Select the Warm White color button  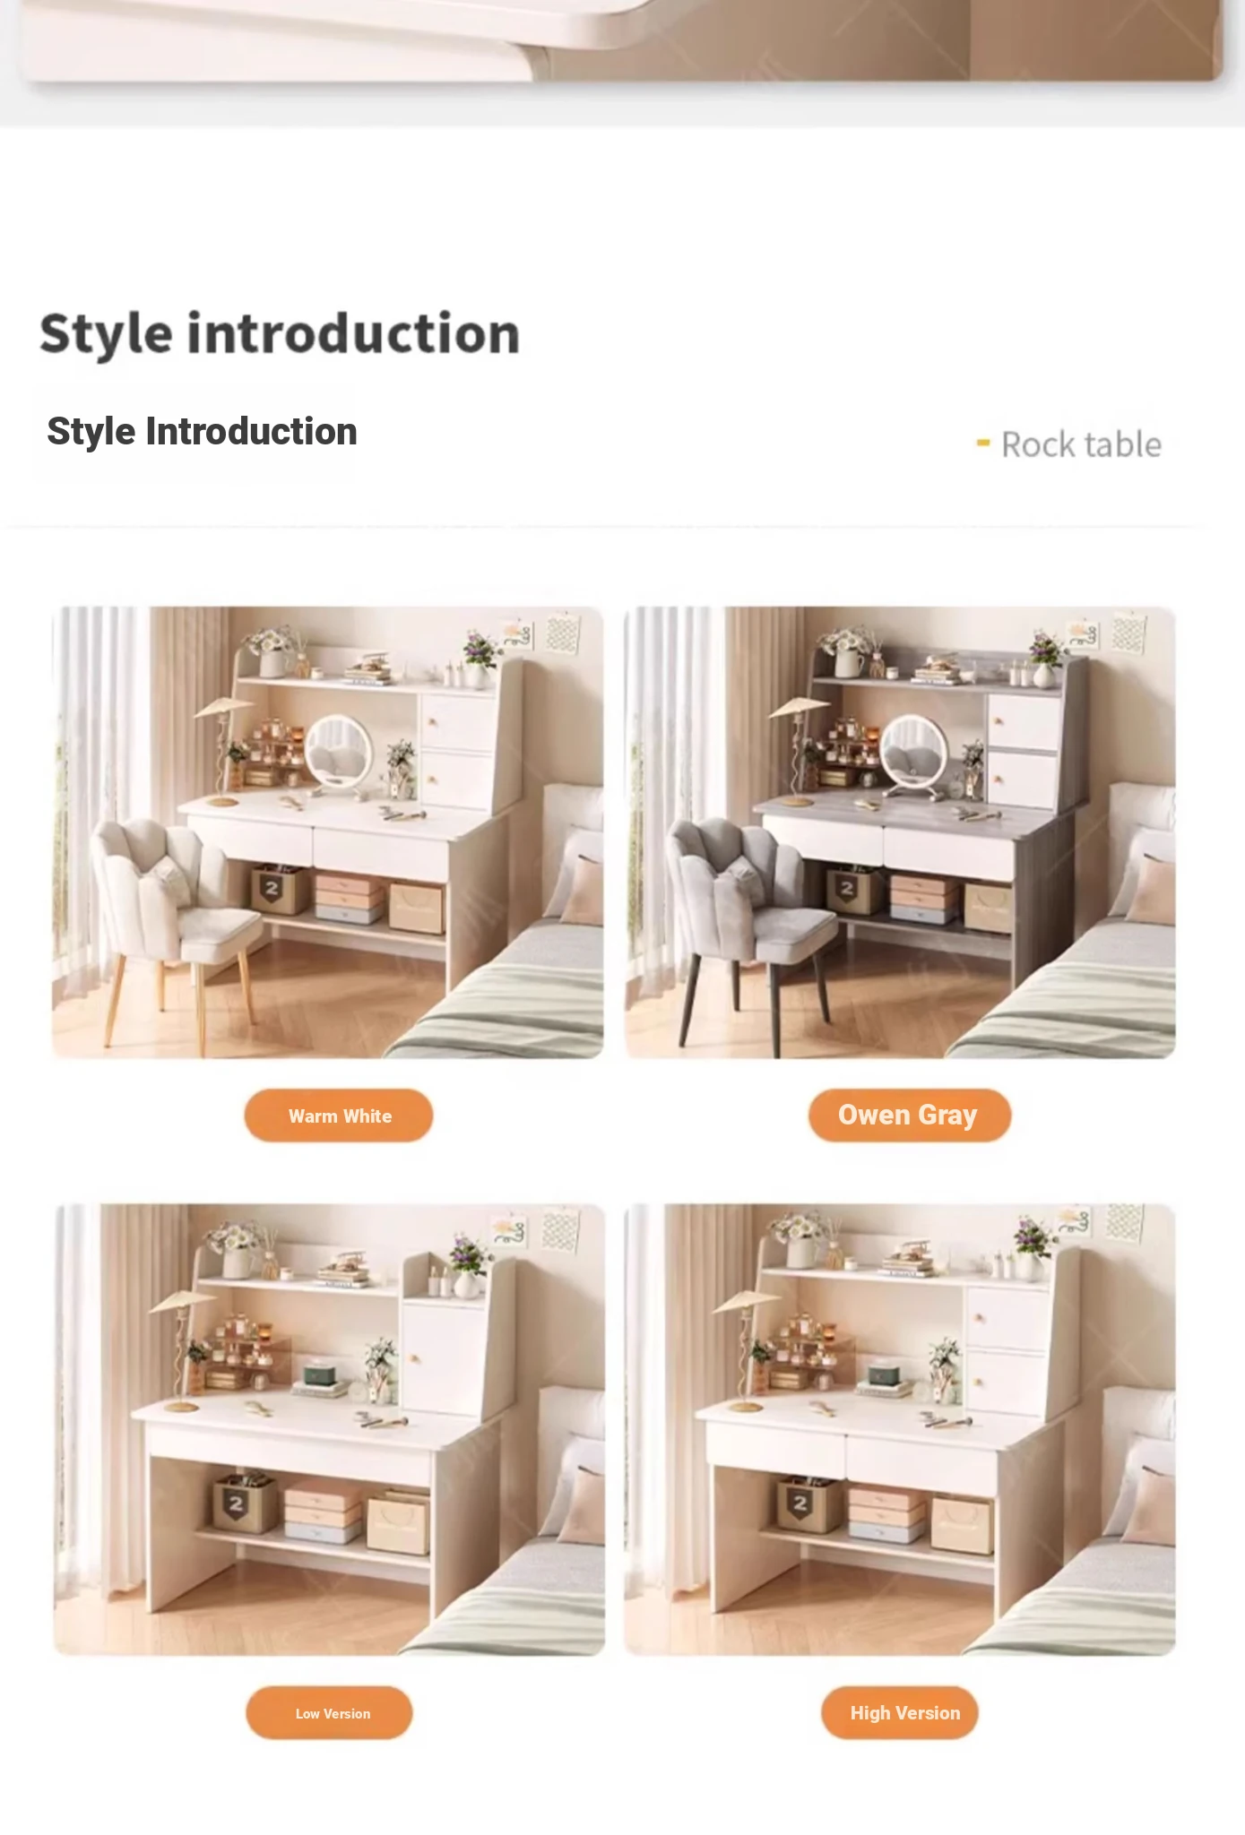coord(339,1116)
